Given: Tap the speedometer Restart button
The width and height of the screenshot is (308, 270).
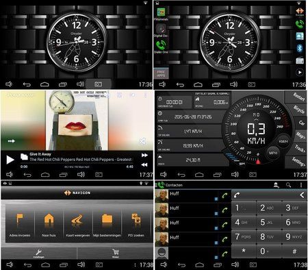Looking at the screenshot, I should point(298,97).
